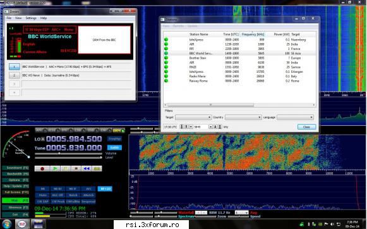The image size is (367, 229).
Task: Select the Brother Stair station row
Action: pyautogui.click(x=239, y=58)
